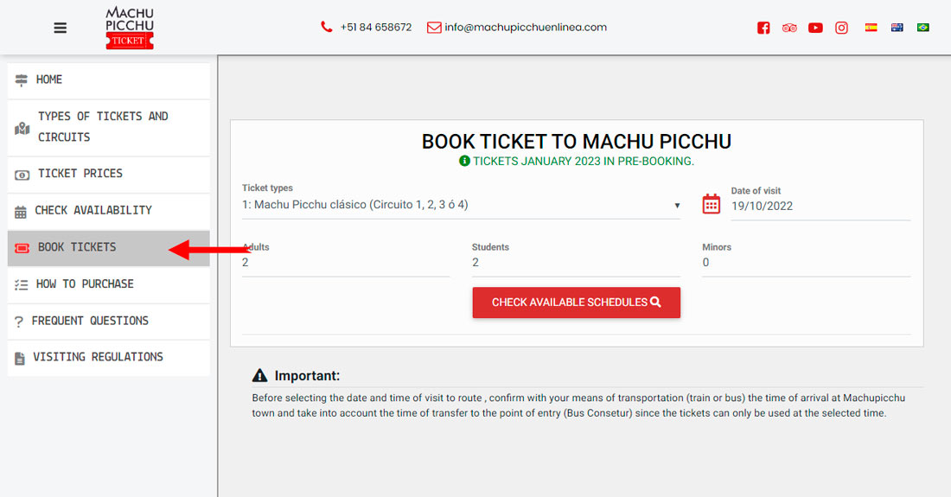Screen dimensions: 951x497
Task: Click Check Available Schedules button
Action: (577, 303)
